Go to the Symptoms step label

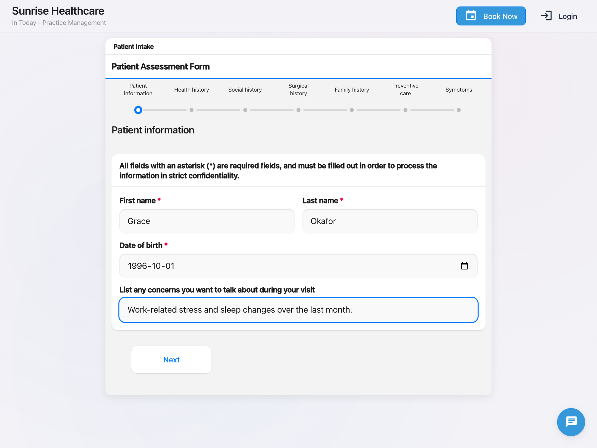pos(459,90)
